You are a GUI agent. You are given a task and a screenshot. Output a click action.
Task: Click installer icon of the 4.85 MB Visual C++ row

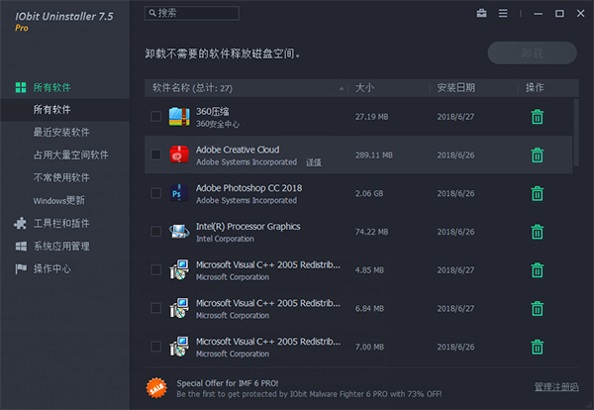click(x=179, y=269)
